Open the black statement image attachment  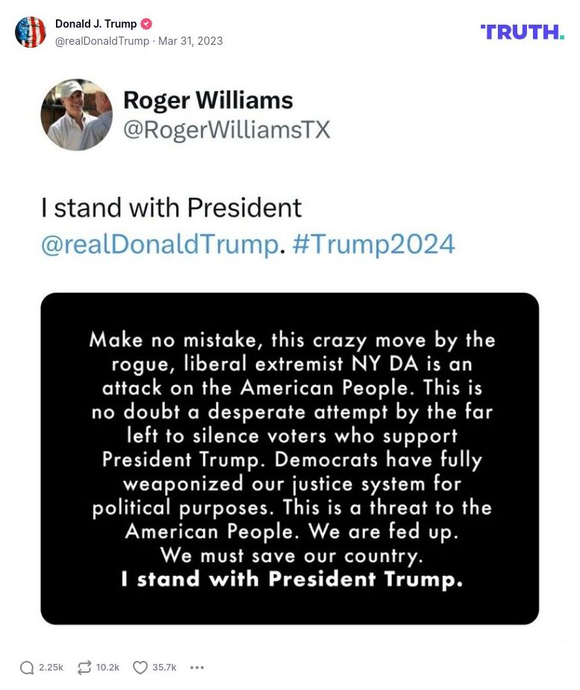point(290,459)
